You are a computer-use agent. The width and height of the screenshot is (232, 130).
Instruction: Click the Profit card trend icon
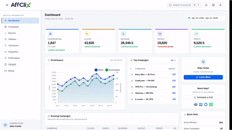[x=196, y=34]
